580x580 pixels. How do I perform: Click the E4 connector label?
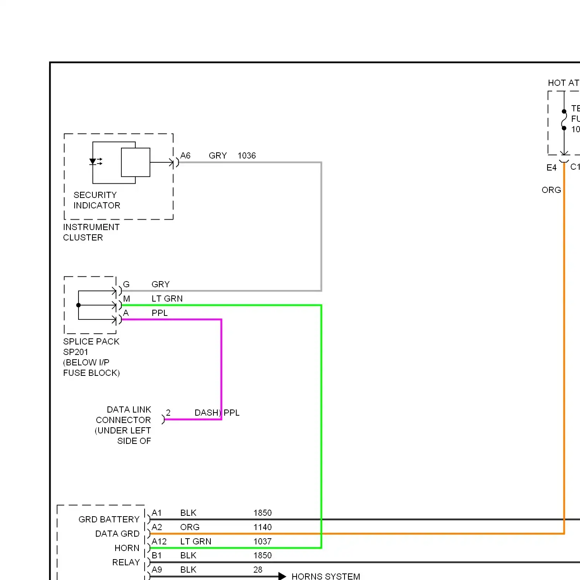click(551, 167)
